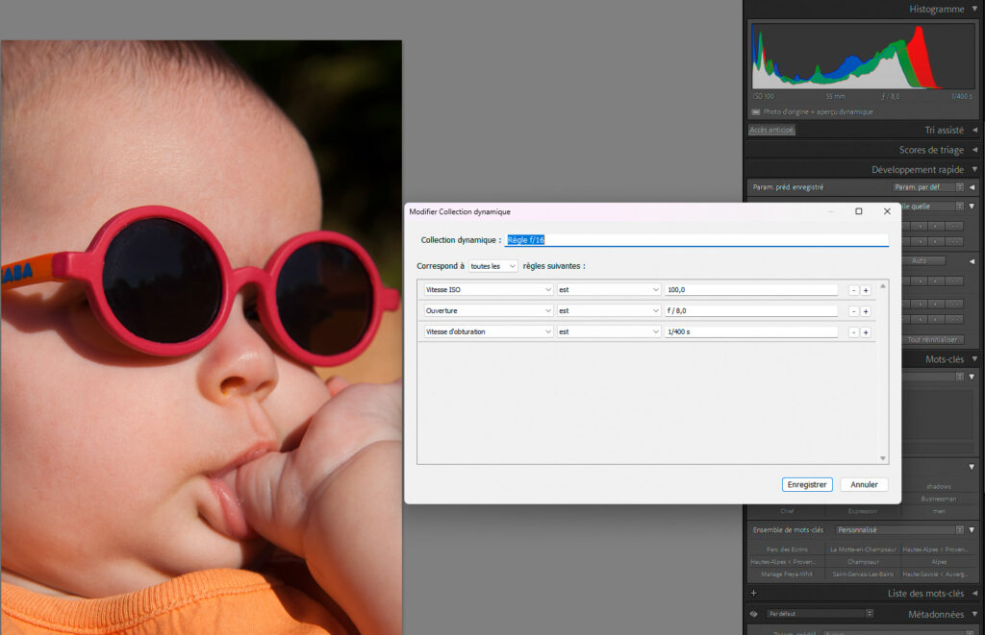Image resolution: width=985 pixels, height=635 pixels.
Task: Click Annuler to cancel the dialog
Action: coord(864,484)
